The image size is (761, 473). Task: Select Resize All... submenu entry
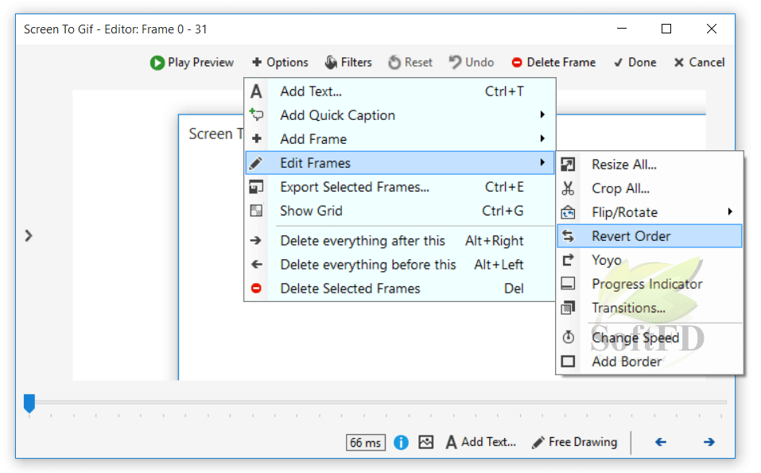click(x=650, y=165)
